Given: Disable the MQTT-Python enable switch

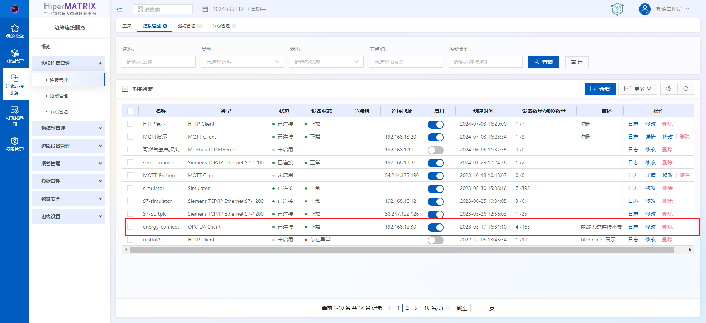Looking at the screenshot, I should pyautogui.click(x=436, y=176).
